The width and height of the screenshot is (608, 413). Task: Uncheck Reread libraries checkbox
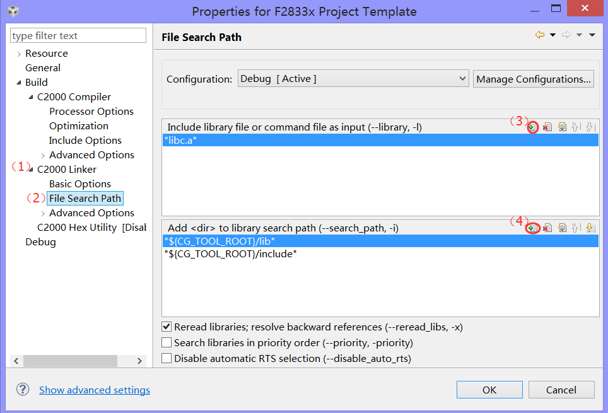click(x=167, y=327)
